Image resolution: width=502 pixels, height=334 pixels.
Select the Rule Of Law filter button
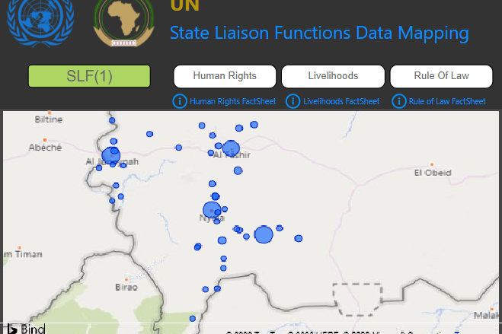click(441, 76)
